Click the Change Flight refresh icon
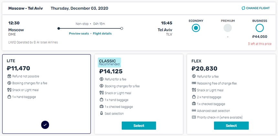 (243, 8)
